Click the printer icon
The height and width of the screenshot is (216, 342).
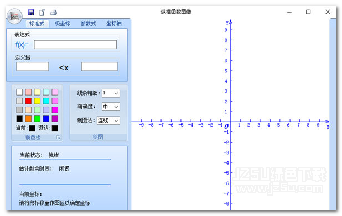54,13
